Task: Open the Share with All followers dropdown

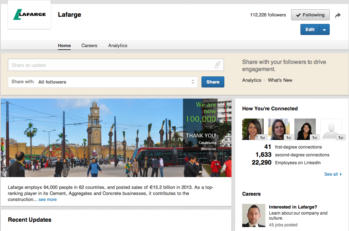Action: click(103, 82)
